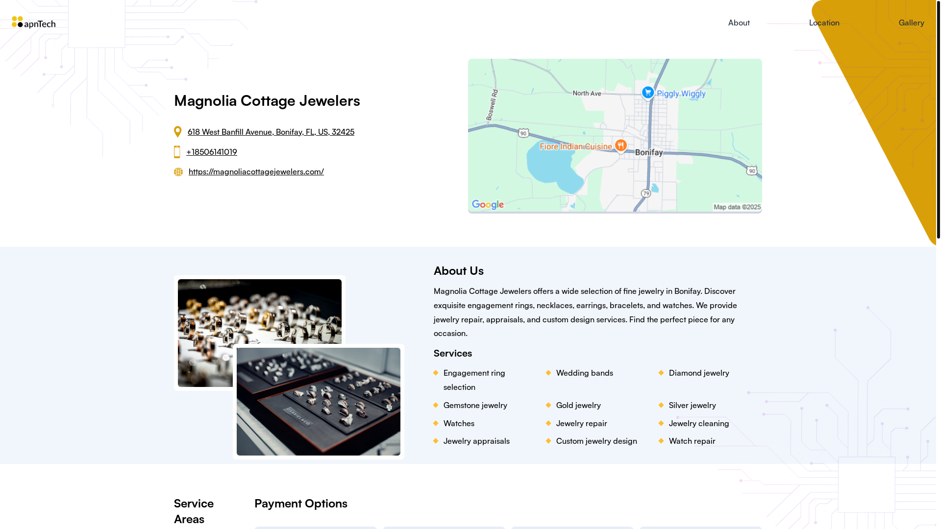941x529 pixels.
Task: Click the About Us heading
Action: click(x=459, y=270)
